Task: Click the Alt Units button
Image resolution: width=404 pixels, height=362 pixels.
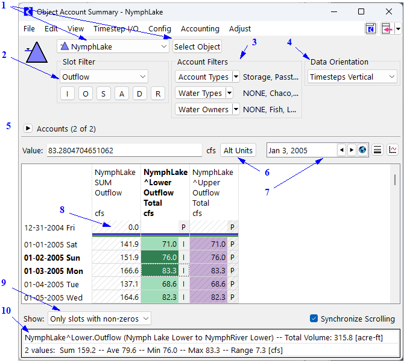Action: click(x=238, y=150)
